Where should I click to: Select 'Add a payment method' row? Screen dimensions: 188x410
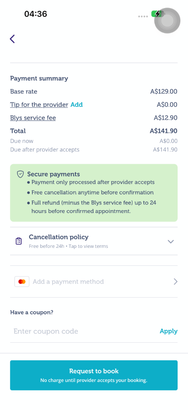94,281
